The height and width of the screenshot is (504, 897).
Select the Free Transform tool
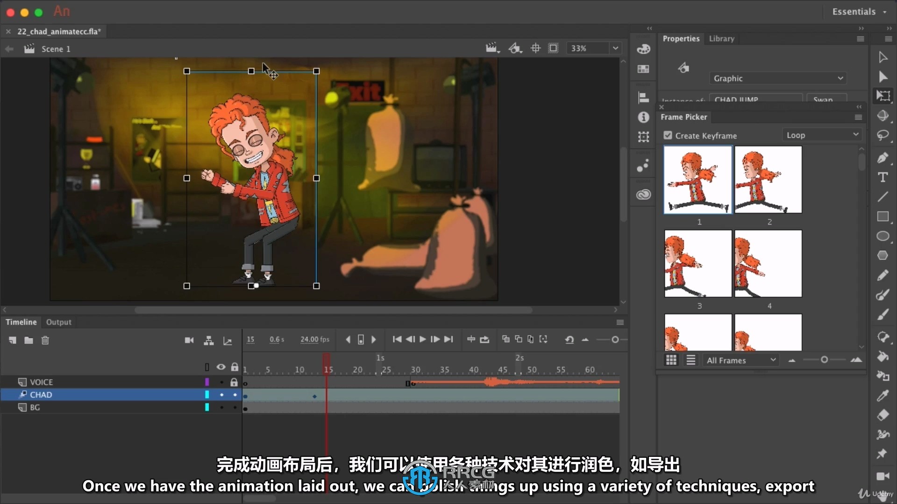(883, 96)
